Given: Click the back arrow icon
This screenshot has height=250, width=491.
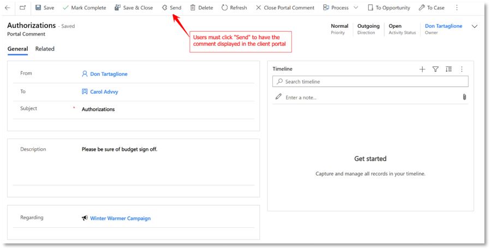Looking at the screenshot, I should coord(8,8).
